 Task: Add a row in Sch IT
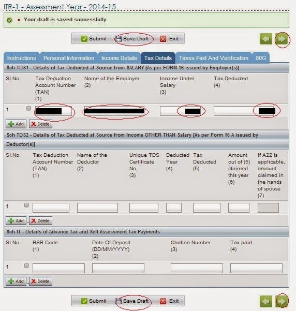[x=16, y=282]
